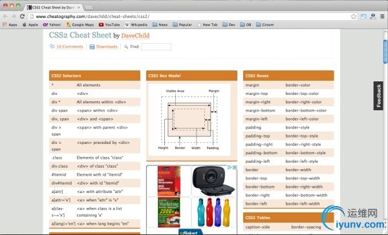Open the Yahoo! bookmark
This screenshot has width=388, height=235.
(x=52, y=25)
